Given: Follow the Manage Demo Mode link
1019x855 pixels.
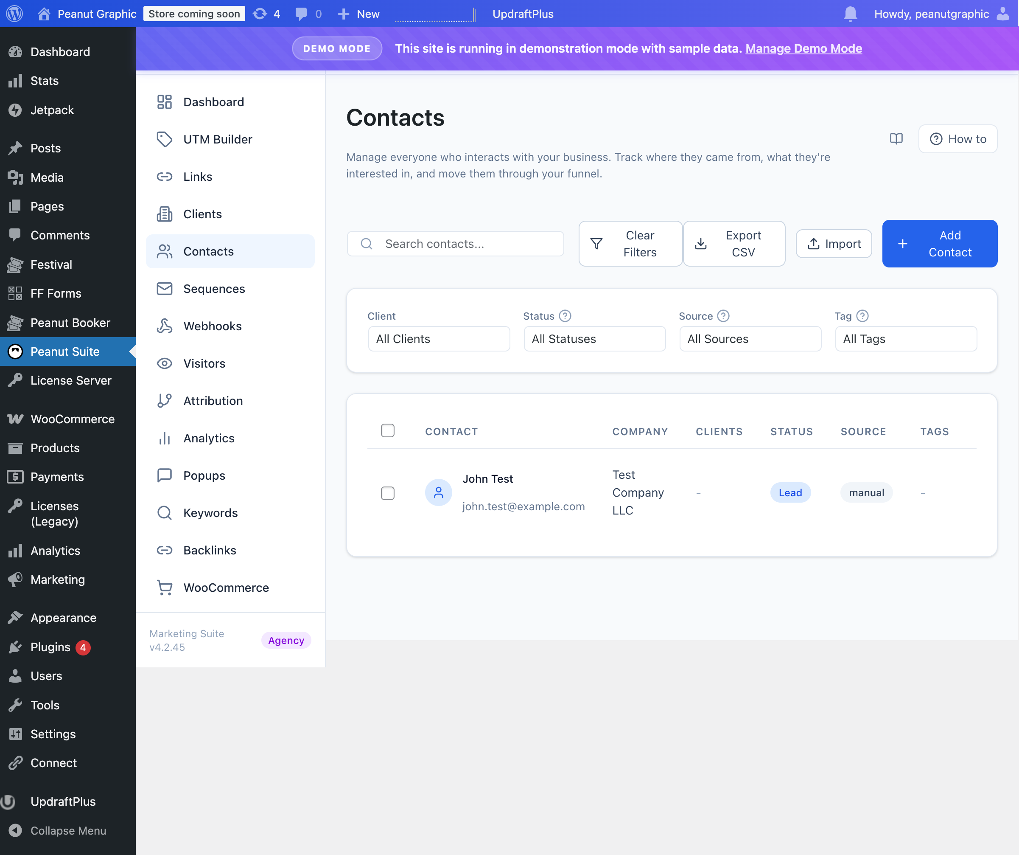Looking at the screenshot, I should tap(803, 48).
